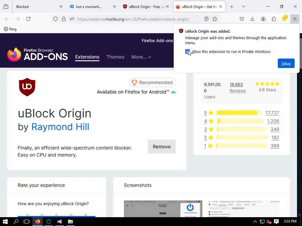Click the 2:33 PM taskbar clock
This screenshot has width=302, height=226.
[x=290, y=221]
